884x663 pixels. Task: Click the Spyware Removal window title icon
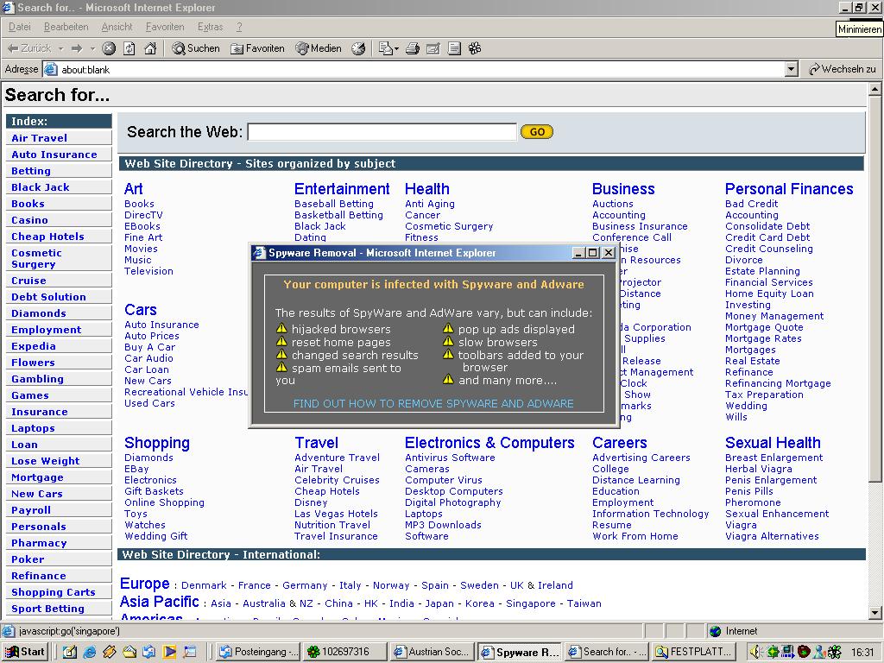tap(259, 253)
